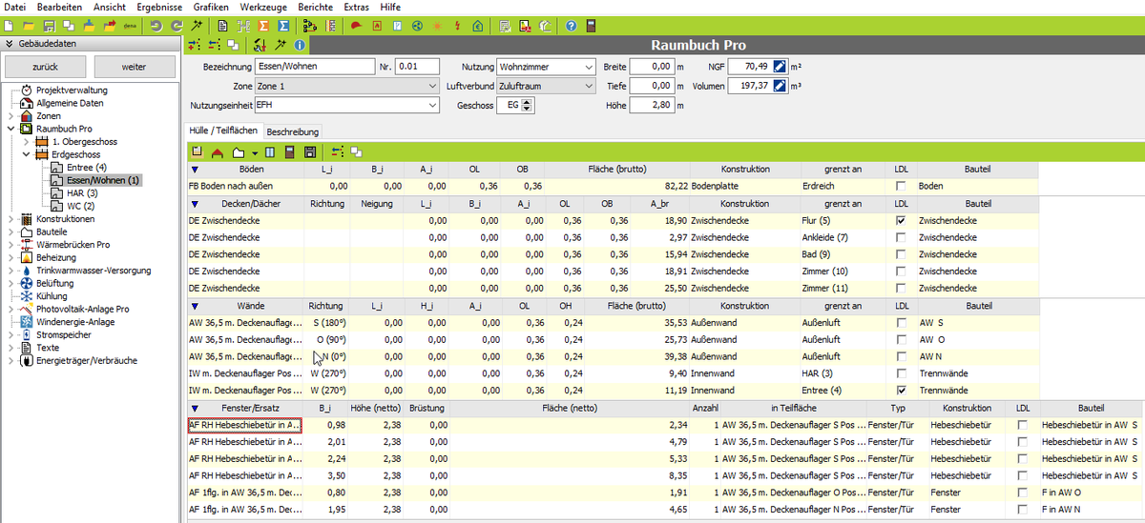
Task: Click the undo arrow in main toolbar
Action: click(156, 25)
